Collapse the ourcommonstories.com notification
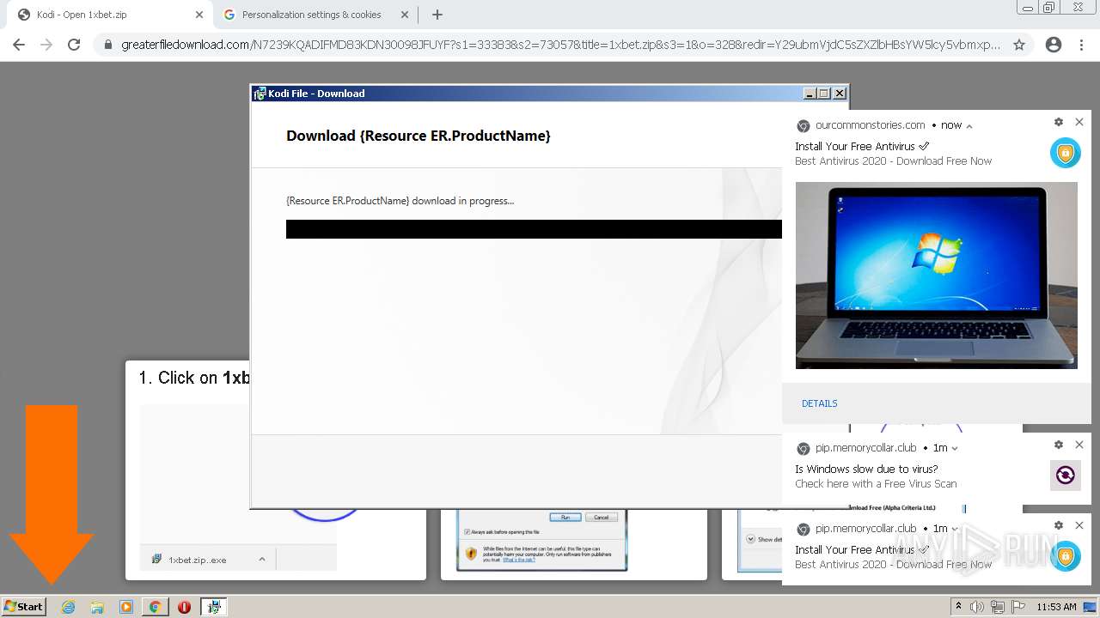 [969, 125]
